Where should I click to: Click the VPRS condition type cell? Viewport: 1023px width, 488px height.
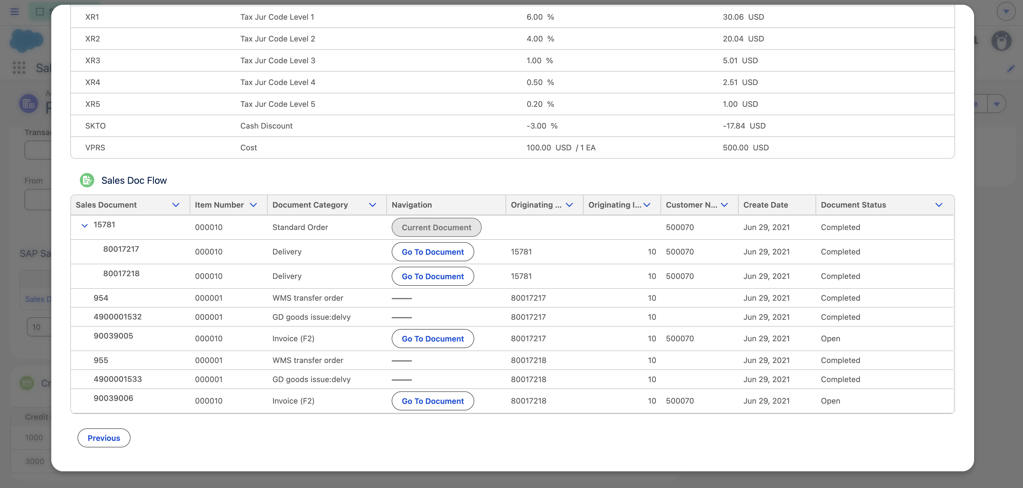point(95,147)
